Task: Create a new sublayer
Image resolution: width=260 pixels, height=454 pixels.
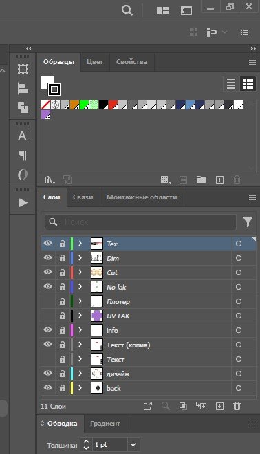Action: [202, 406]
